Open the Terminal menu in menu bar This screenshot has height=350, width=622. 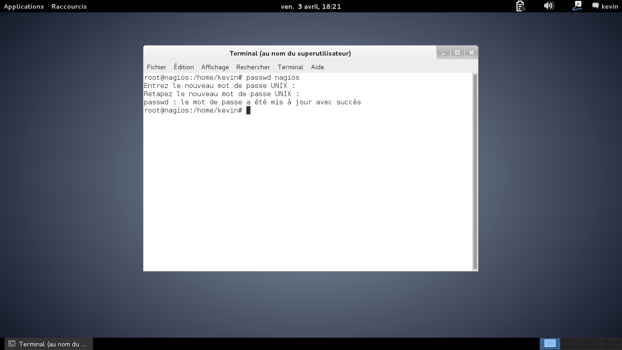(x=291, y=67)
